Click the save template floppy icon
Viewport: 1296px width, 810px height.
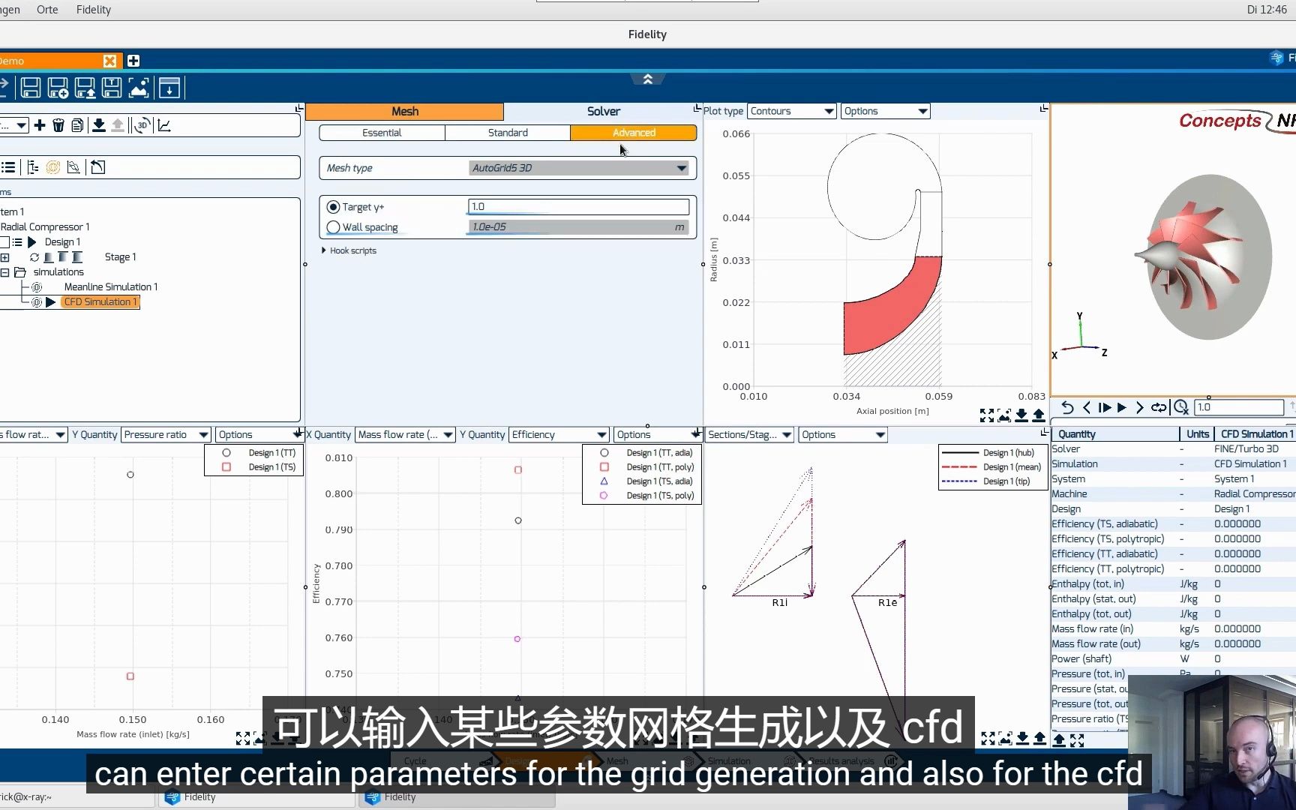(112, 88)
